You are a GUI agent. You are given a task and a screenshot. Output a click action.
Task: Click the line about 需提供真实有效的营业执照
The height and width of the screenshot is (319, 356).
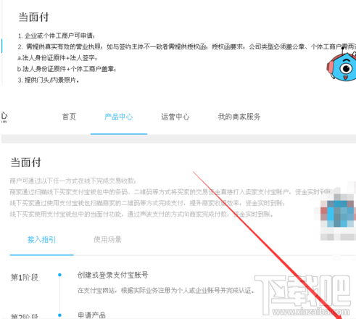pyautogui.click(x=186, y=46)
